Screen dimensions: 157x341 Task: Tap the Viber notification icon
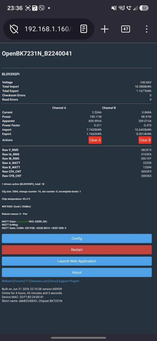click(x=42, y=8)
